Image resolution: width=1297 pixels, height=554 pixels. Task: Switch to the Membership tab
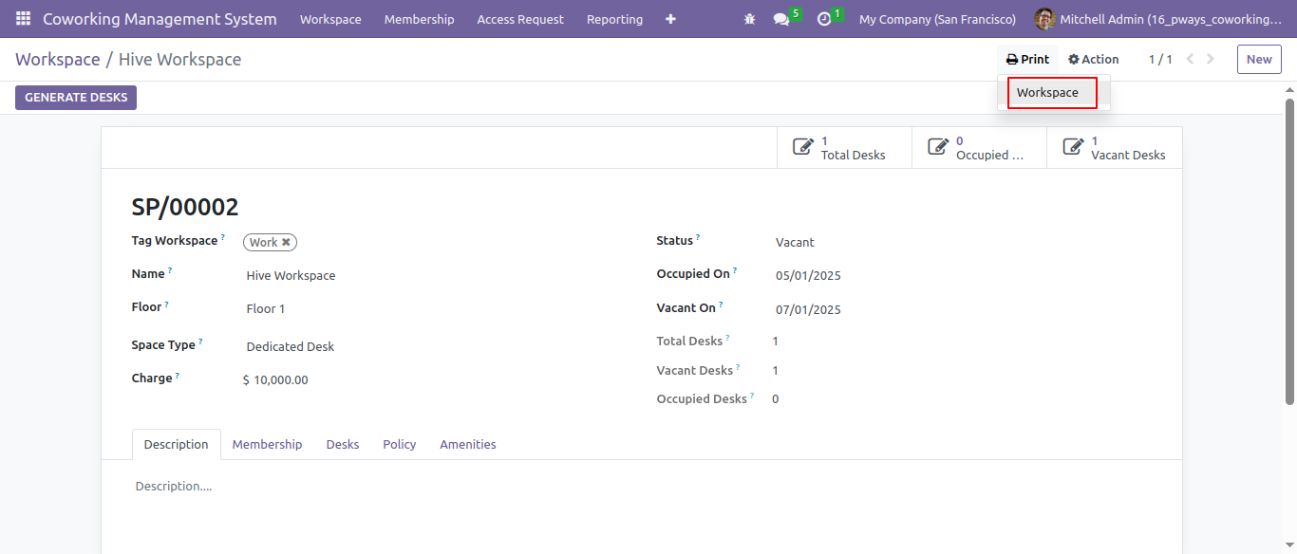(x=267, y=444)
